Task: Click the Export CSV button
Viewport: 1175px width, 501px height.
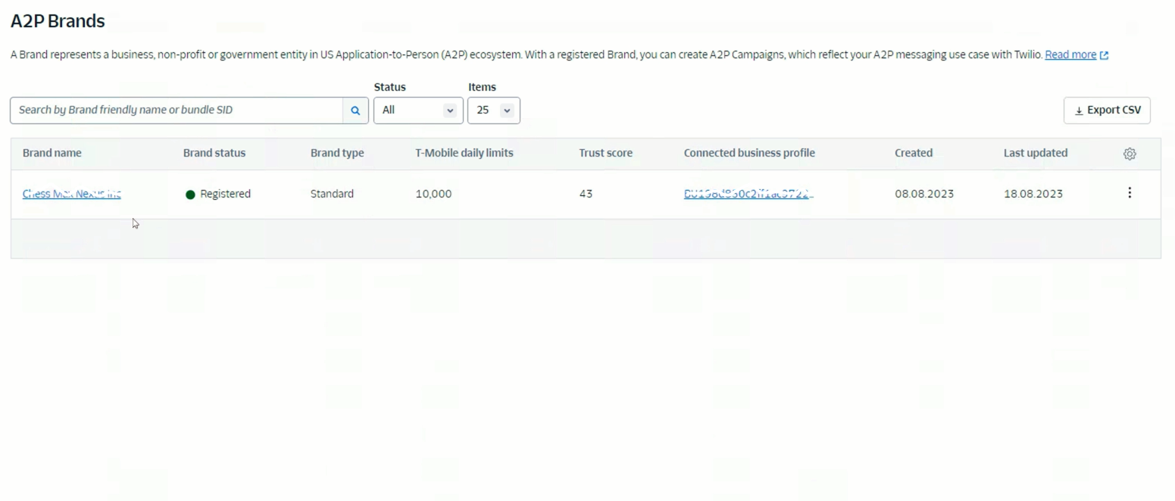Action: [1107, 110]
